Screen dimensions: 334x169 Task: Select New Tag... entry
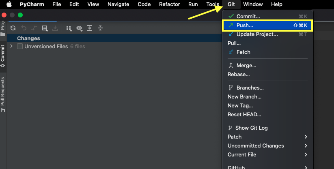267,105
